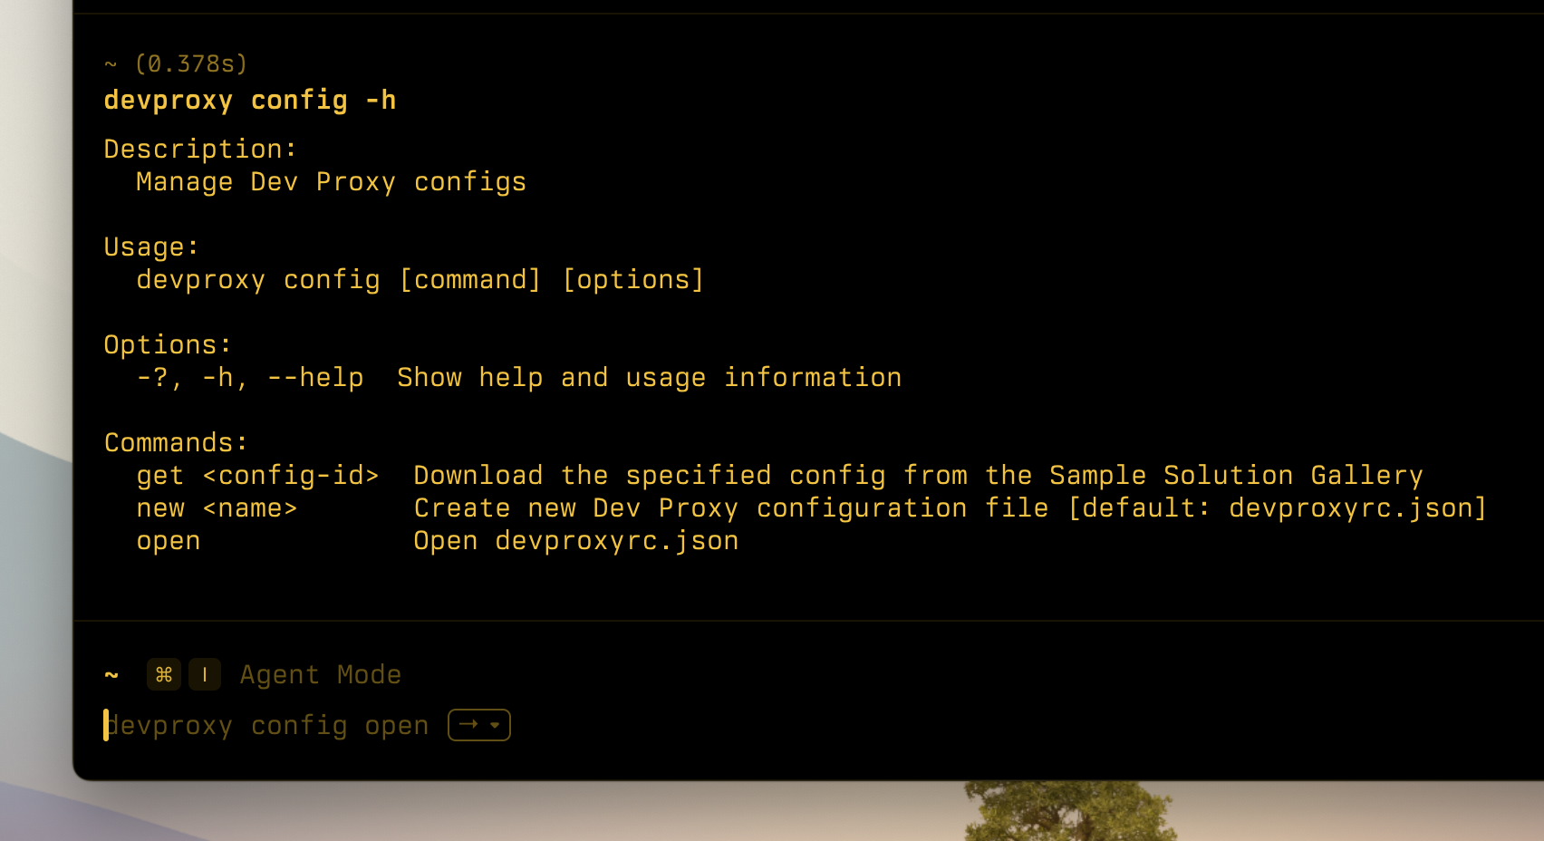Image resolution: width=1544 pixels, height=841 pixels.
Task: Select the devproxy config -h command header
Action: point(250,100)
